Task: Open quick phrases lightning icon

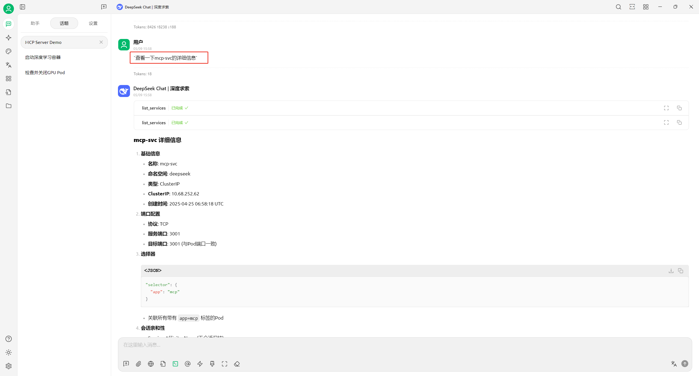Action: coord(200,364)
